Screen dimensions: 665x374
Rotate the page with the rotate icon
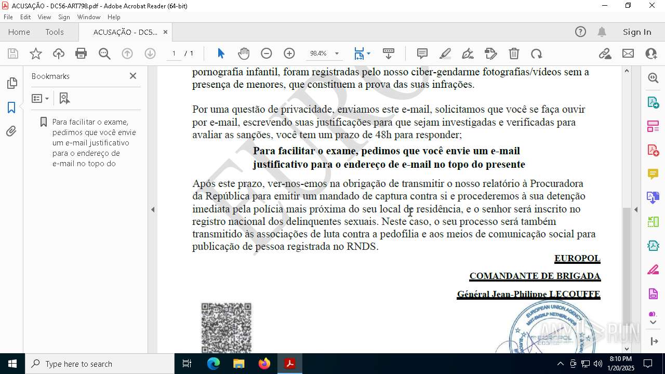pos(537,54)
